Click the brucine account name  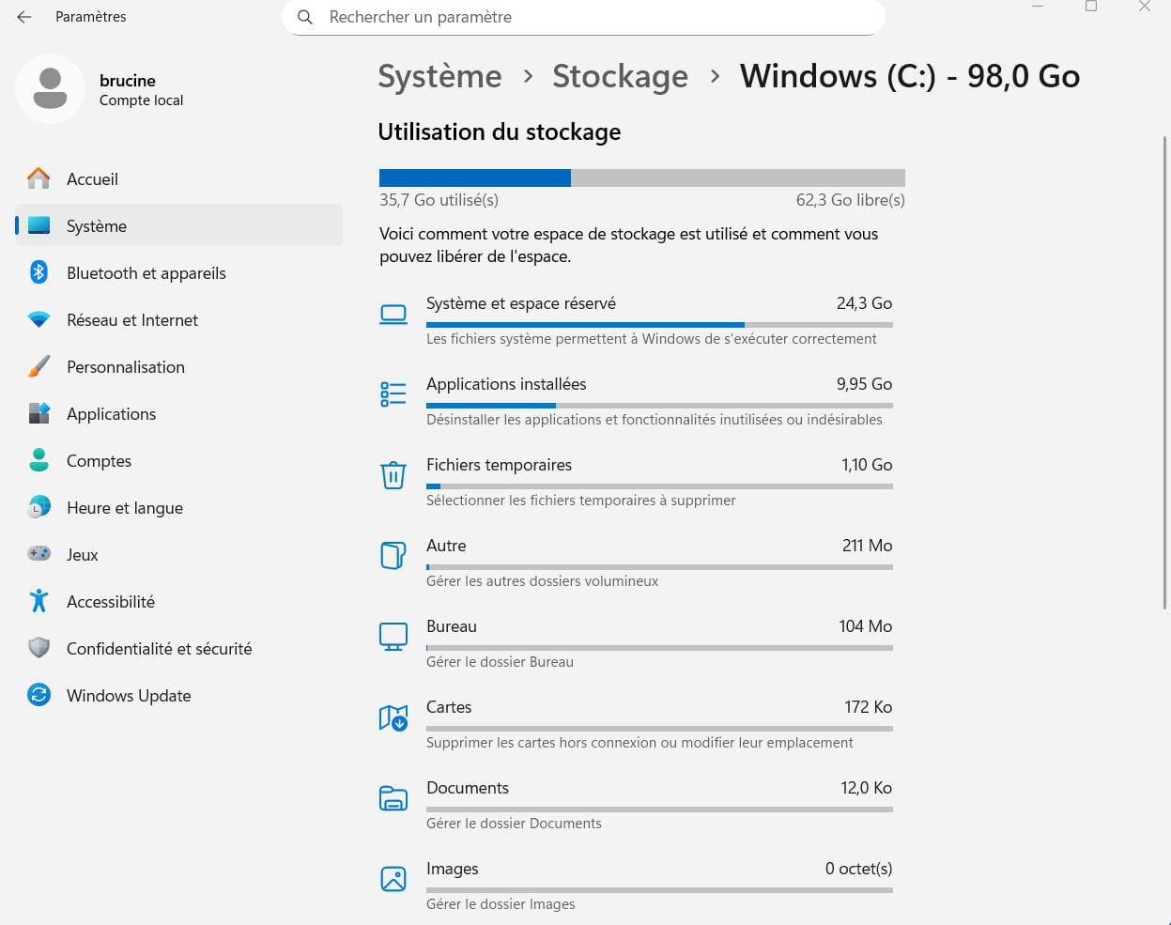click(128, 81)
